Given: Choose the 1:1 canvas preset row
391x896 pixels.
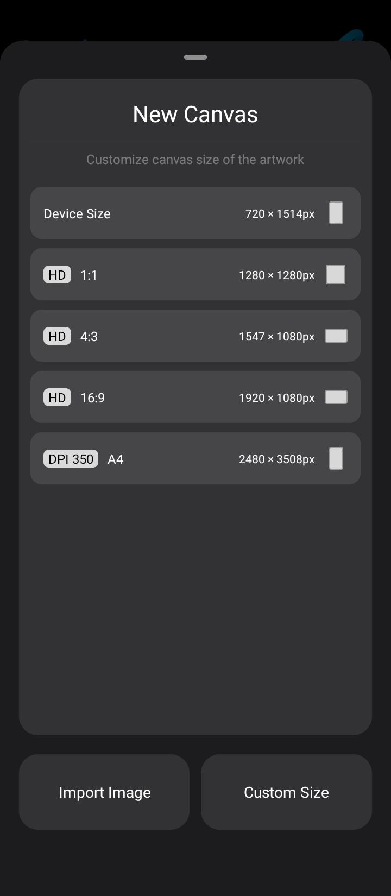Looking at the screenshot, I should [163, 275].
